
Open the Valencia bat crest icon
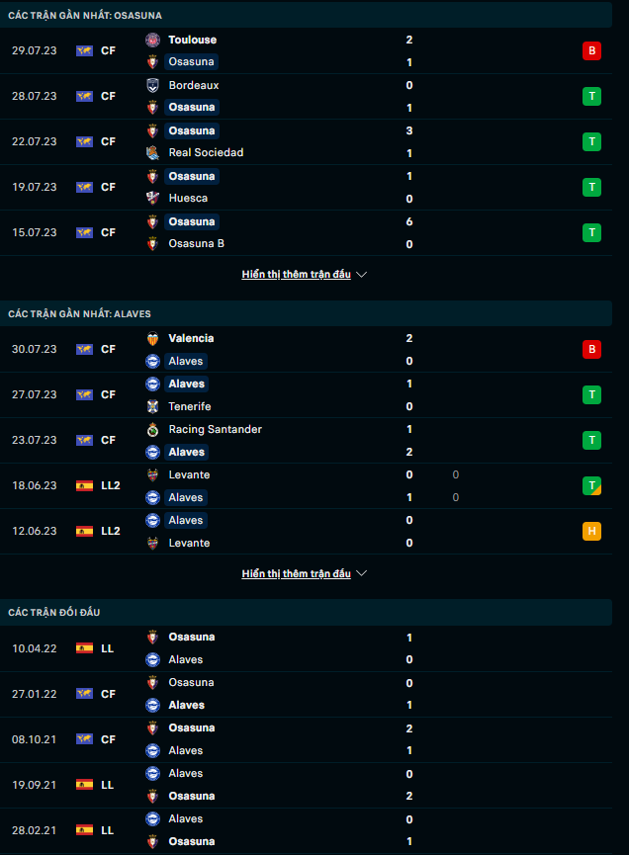coord(153,338)
